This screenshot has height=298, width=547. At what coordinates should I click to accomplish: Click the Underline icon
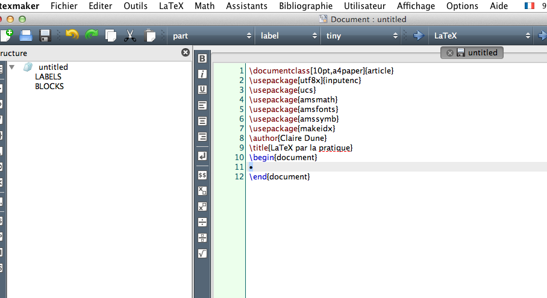point(202,90)
